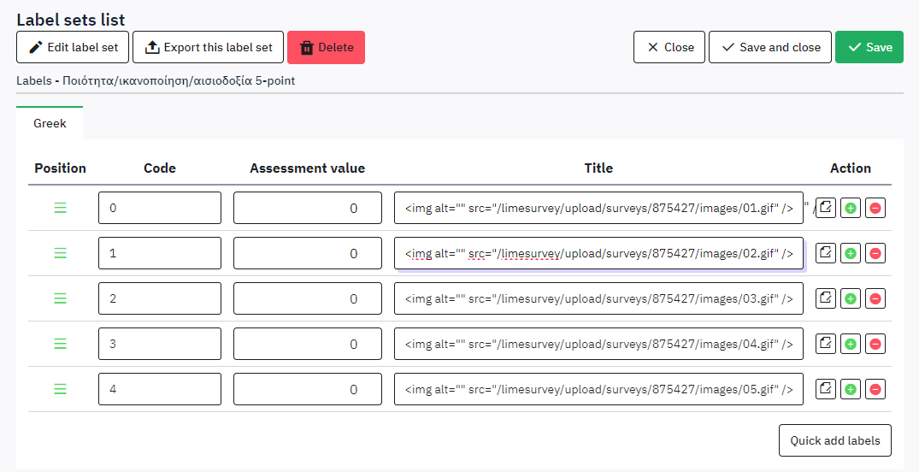This screenshot has width=919, height=472.
Task: Click position handle of first label row
Action: (x=61, y=208)
